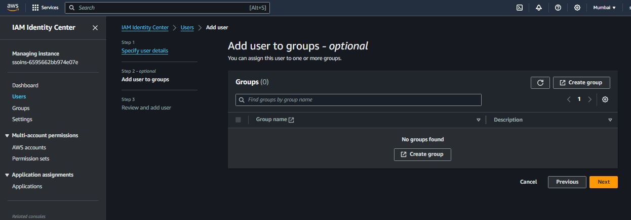The image size is (631, 220).
Task: Open the Services grid menu
Action: click(45, 8)
